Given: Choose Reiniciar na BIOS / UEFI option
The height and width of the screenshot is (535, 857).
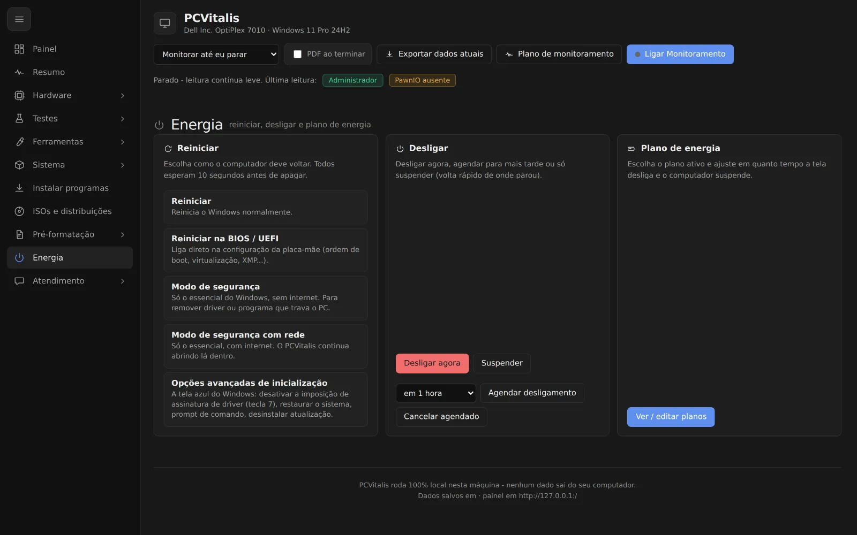Looking at the screenshot, I should (266, 250).
